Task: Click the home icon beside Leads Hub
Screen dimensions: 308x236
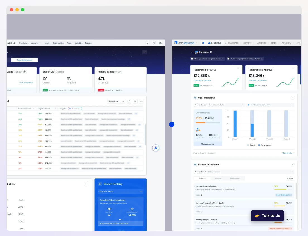Action: pos(203,43)
